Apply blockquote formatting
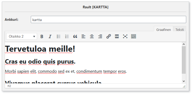The image size is (193, 95). (x=75, y=37)
